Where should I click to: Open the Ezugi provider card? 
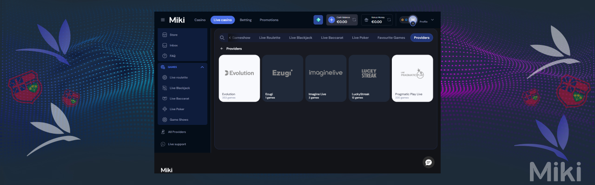283,78
